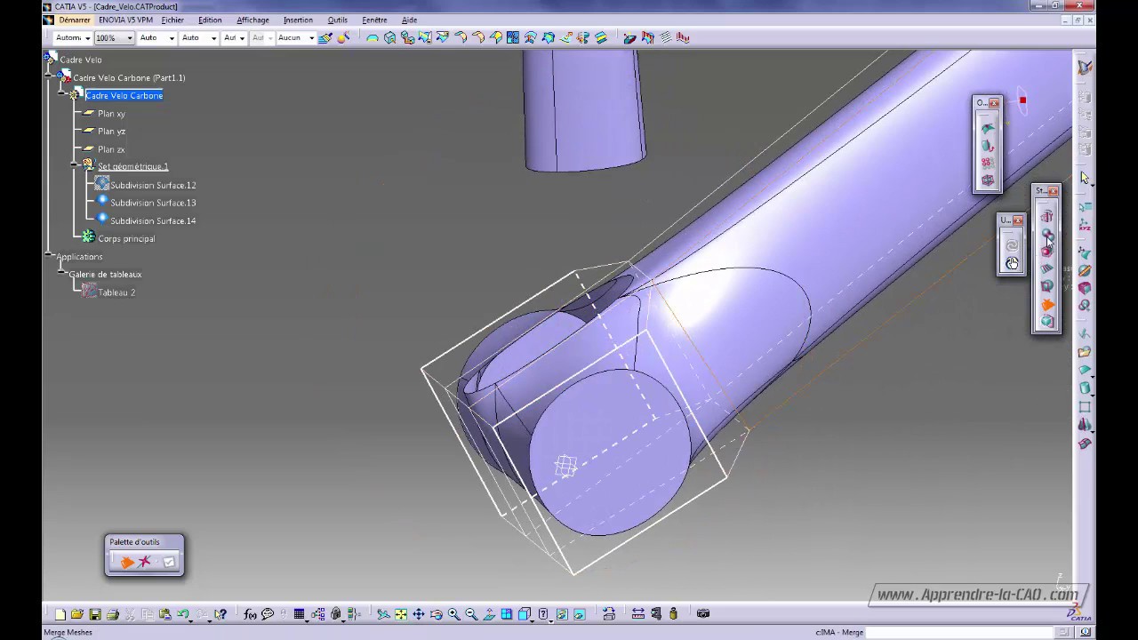
Task: Open the Aucun layer dropdown
Action: [x=296, y=37]
